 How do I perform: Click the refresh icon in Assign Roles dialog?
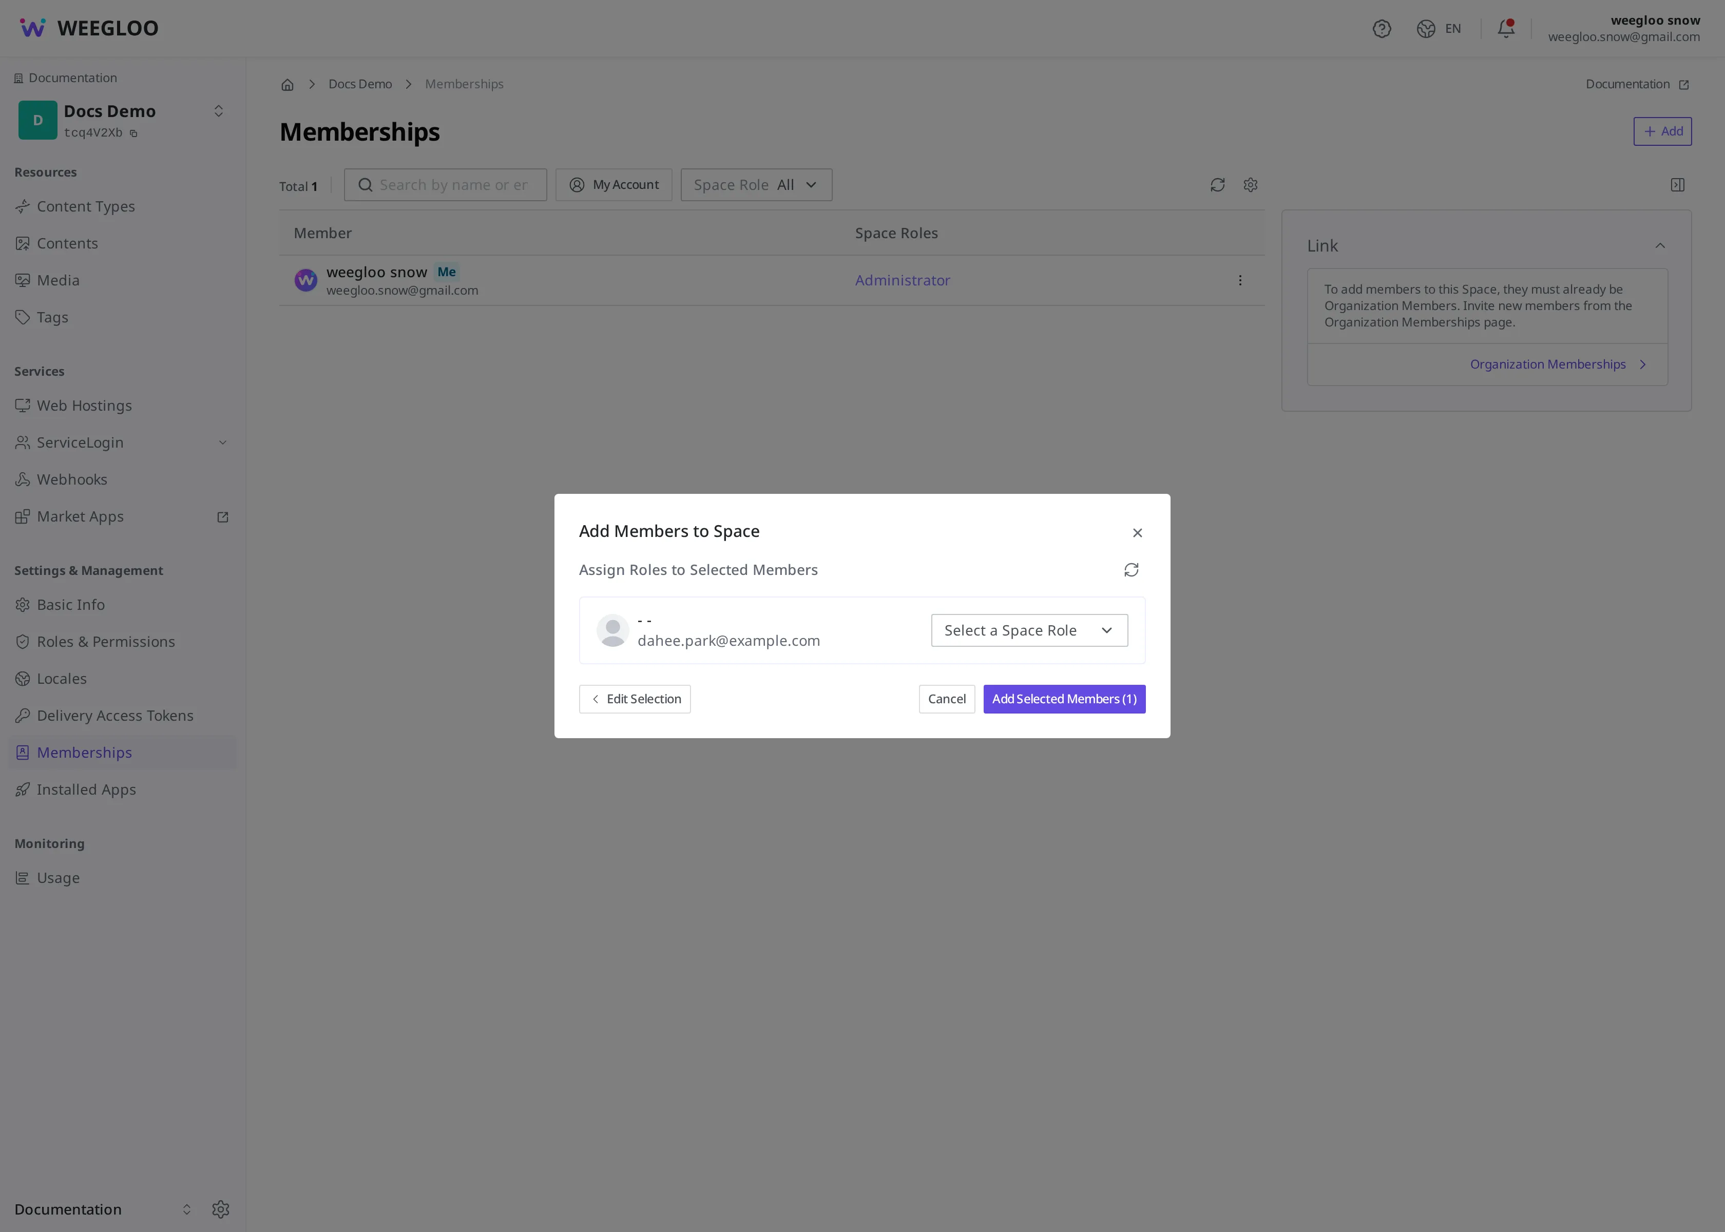pyautogui.click(x=1131, y=570)
